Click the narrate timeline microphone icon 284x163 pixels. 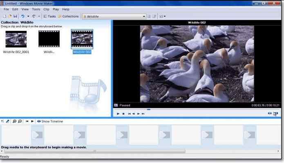[x=8, y=121]
